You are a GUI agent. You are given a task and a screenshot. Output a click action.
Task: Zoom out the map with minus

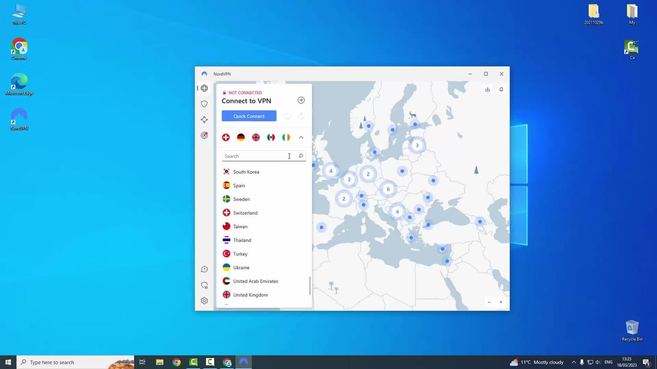click(489, 302)
